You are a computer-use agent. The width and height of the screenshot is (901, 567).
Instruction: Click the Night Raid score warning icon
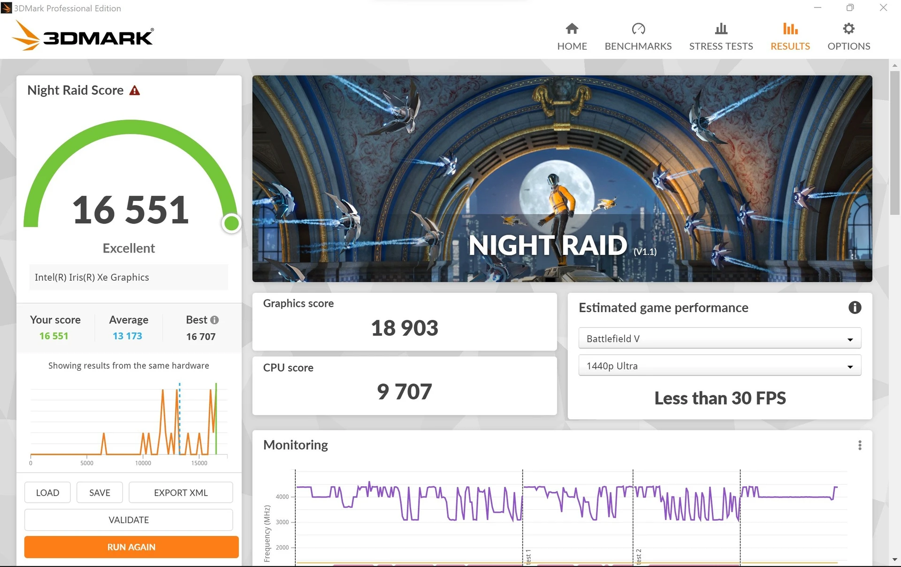tap(135, 90)
